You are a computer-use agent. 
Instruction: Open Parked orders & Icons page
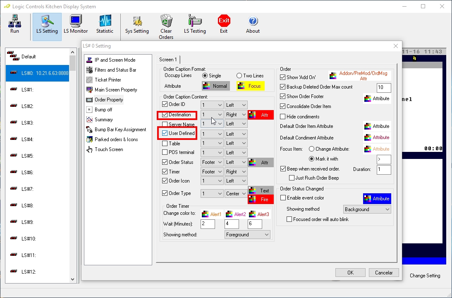(112, 139)
